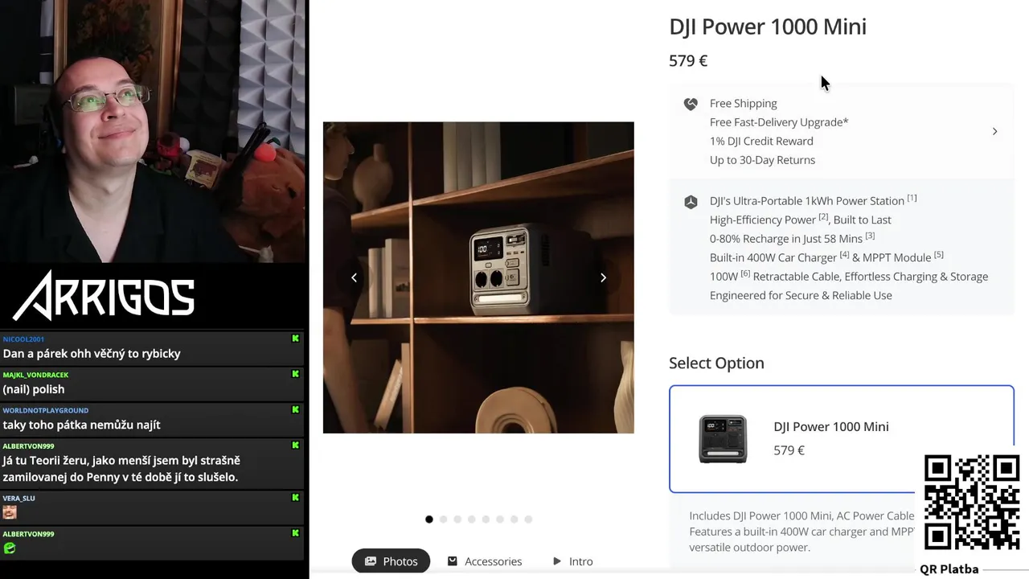Click the power station option thumbnail
Image resolution: width=1029 pixels, height=579 pixels.
click(x=723, y=439)
